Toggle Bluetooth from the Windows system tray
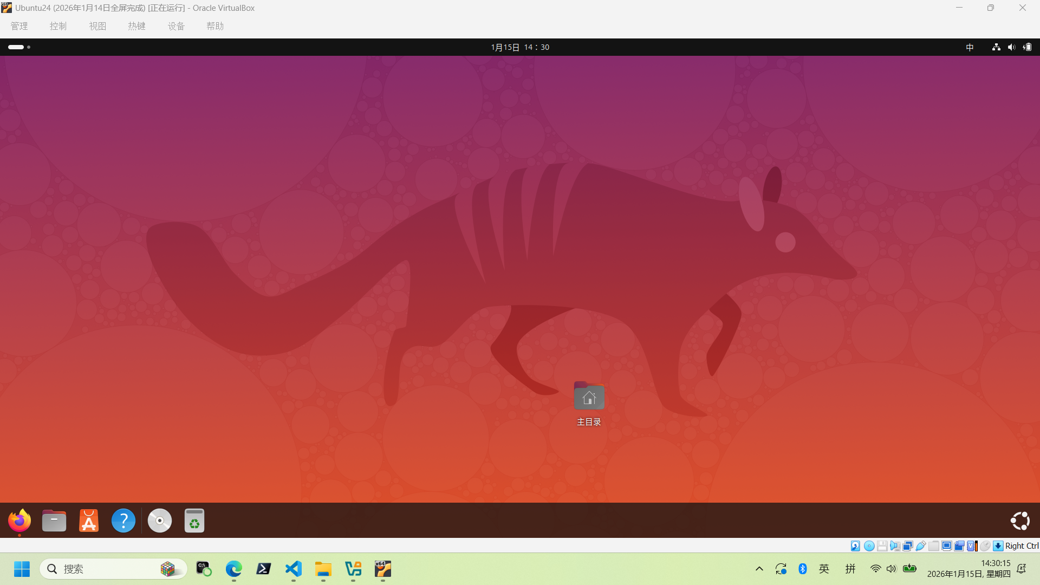Viewport: 1040px width, 585px height. coord(803,569)
